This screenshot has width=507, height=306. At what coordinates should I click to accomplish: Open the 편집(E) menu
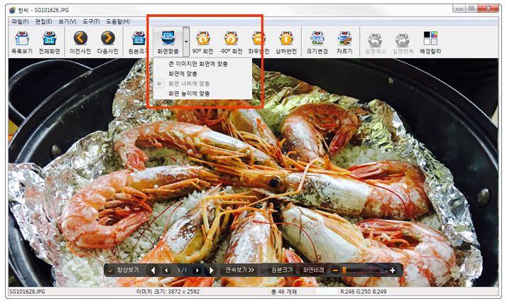(x=43, y=21)
